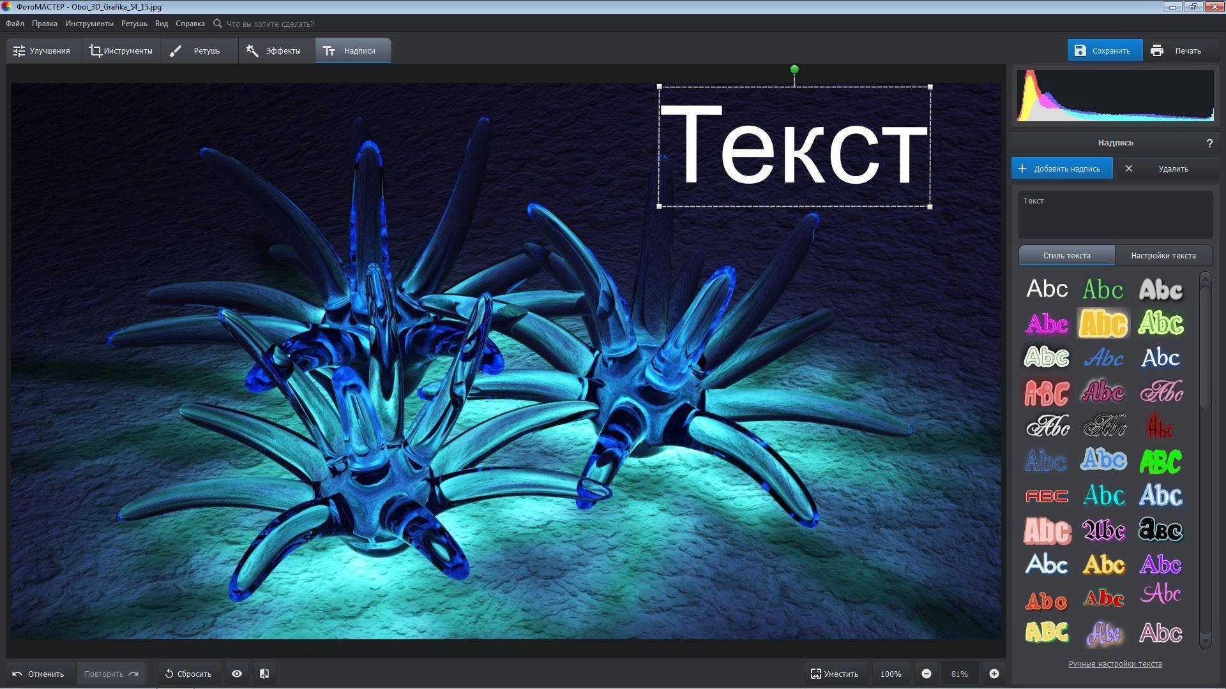This screenshot has width=1226, height=689.
Task: Open the Файл menu
Action: (15, 24)
